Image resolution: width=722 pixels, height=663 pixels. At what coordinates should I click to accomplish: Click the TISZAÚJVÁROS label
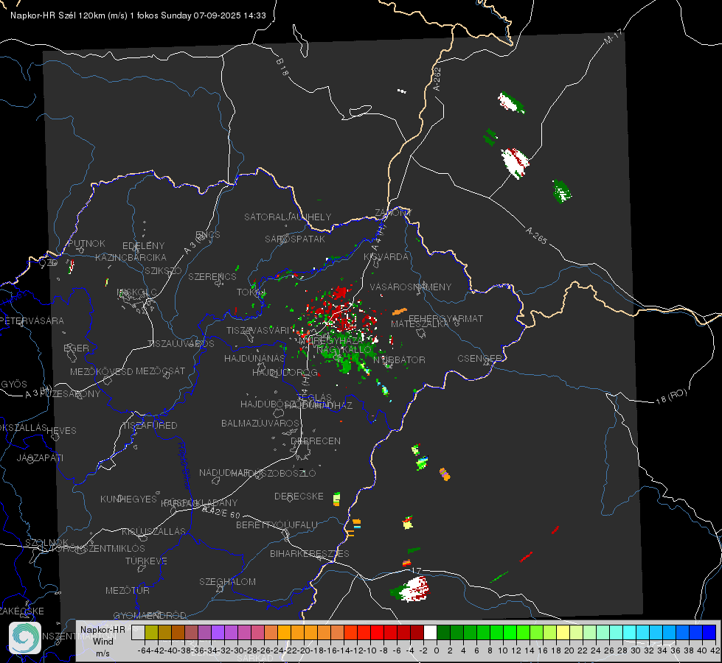[181, 344]
